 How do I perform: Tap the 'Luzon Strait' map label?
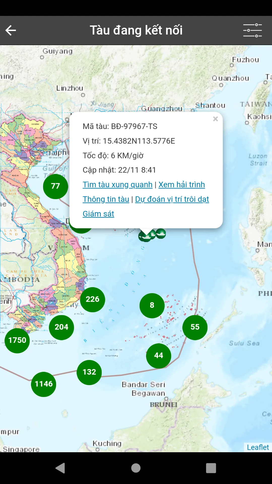[258, 160]
